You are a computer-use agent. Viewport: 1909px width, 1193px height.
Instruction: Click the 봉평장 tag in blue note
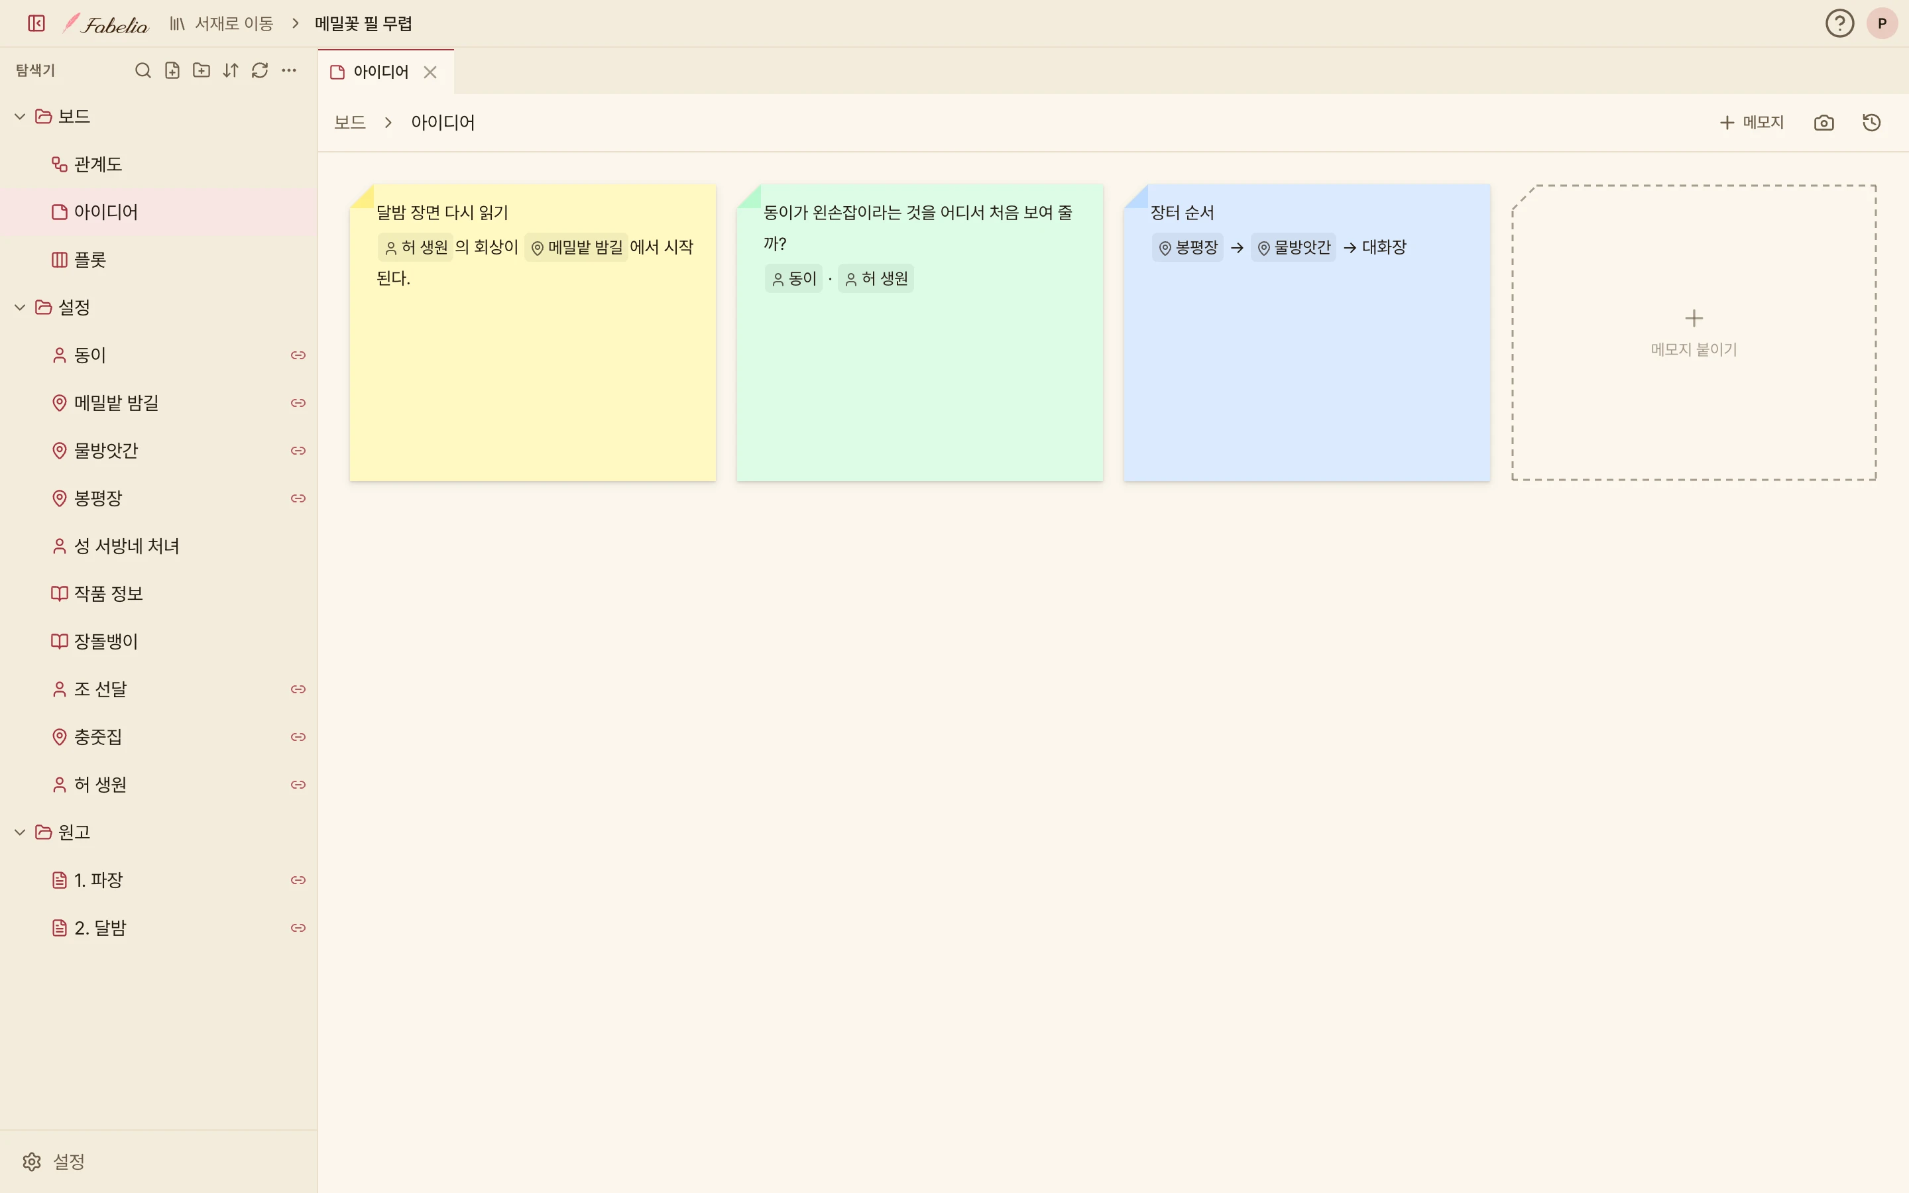[x=1188, y=247]
